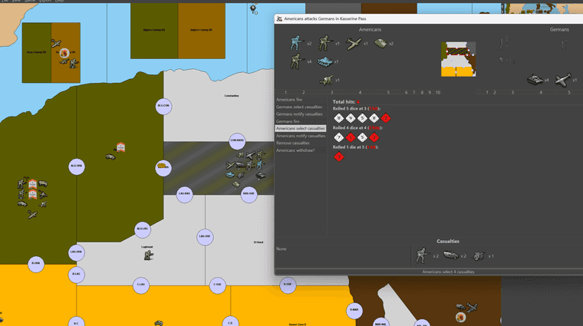Click the red die in the first roll row
This screenshot has width=583, height=326.
pos(386,118)
